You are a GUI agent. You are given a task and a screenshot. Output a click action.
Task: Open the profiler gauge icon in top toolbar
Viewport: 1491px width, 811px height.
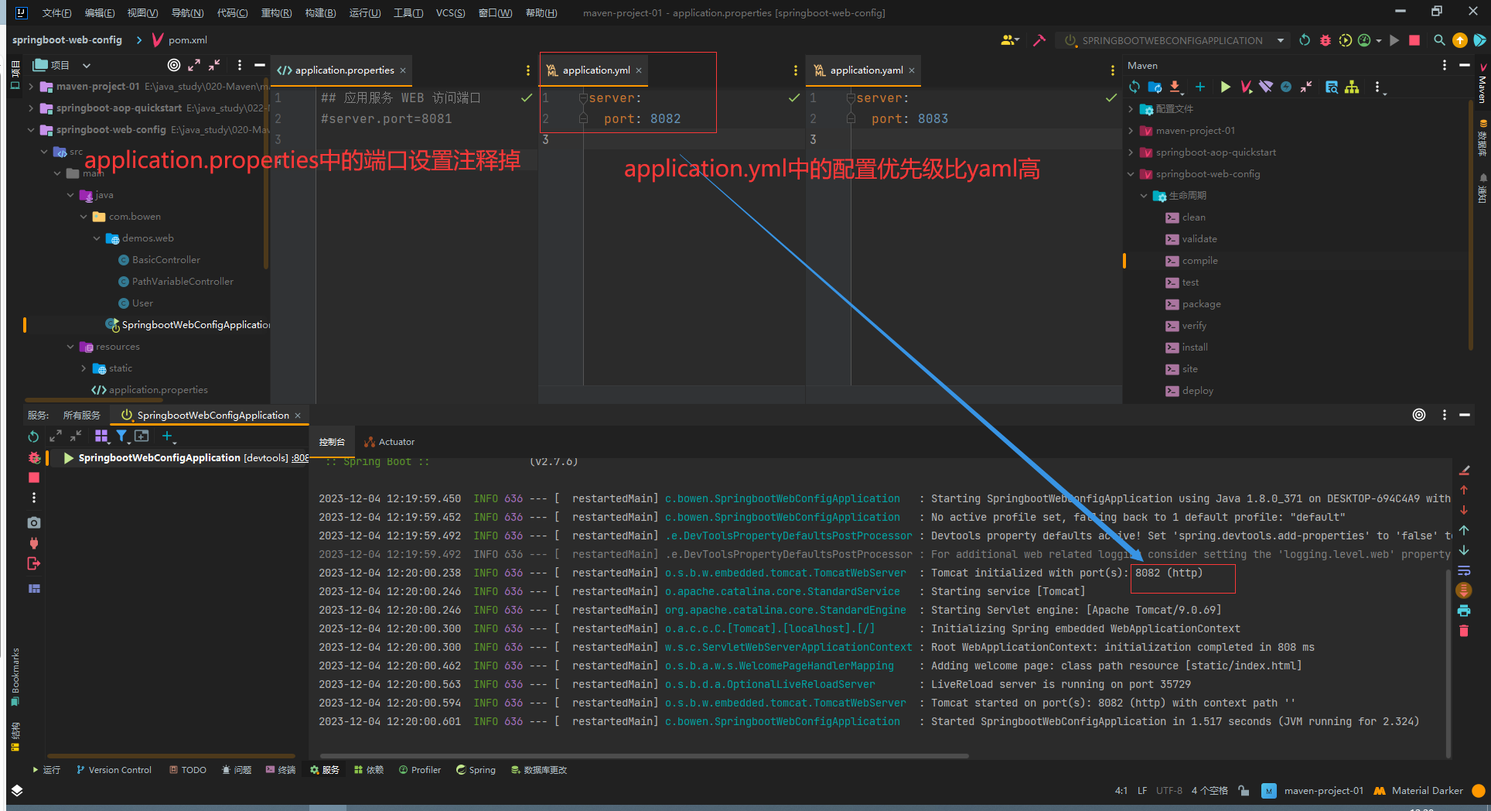pos(1364,40)
